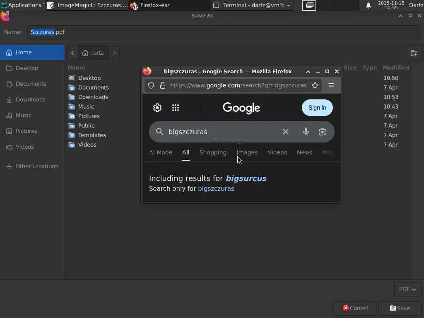The height and width of the screenshot is (318, 424).
Task: Switch to ImageMagick Szczuras taskbar window
Action: [x=87, y=5]
